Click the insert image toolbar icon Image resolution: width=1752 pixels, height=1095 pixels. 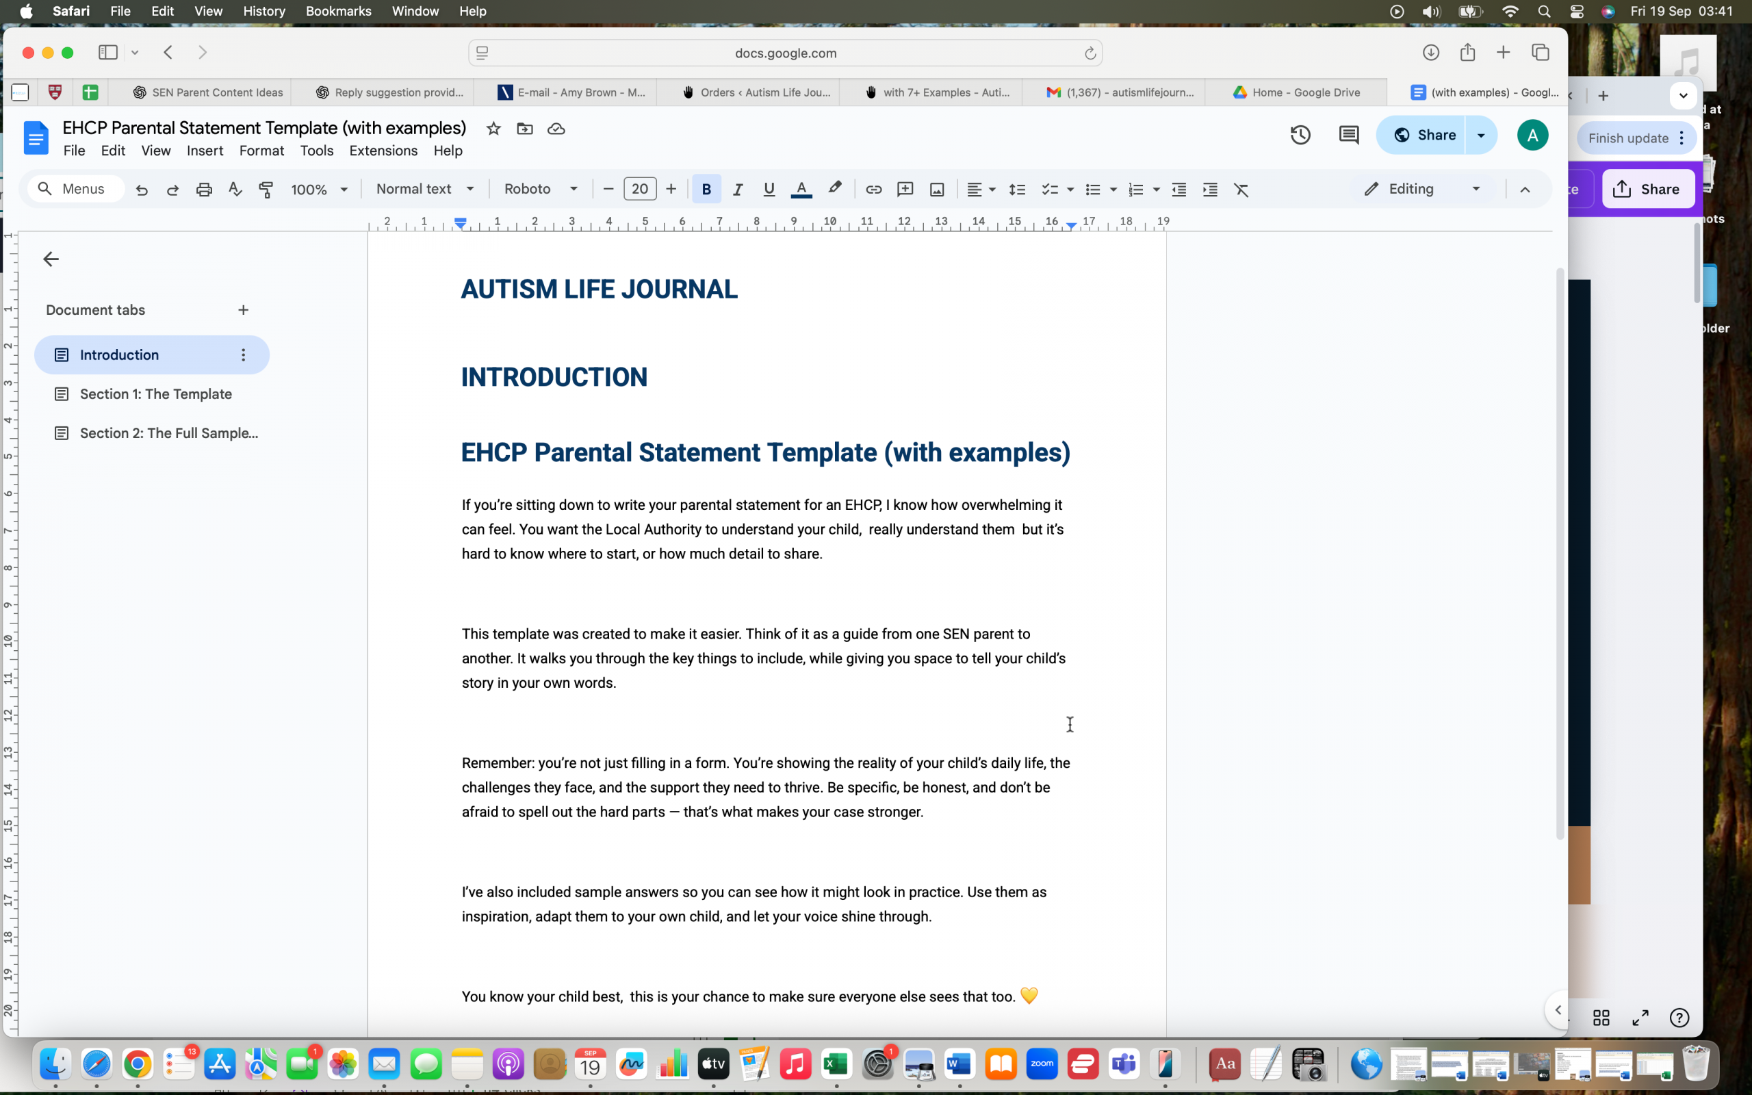pyautogui.click(x=937, y=189)
